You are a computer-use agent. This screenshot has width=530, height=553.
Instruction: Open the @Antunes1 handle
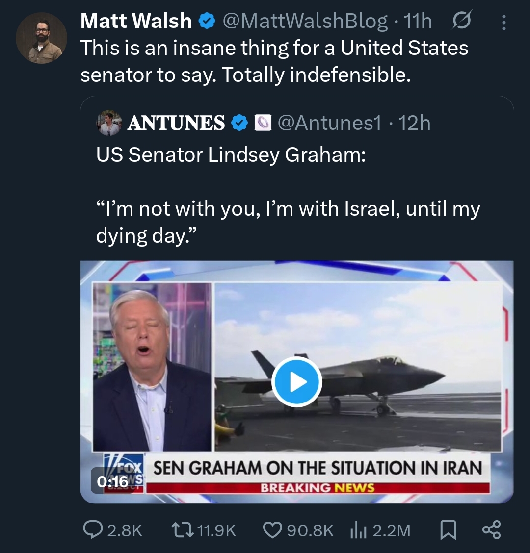[329, 123]
